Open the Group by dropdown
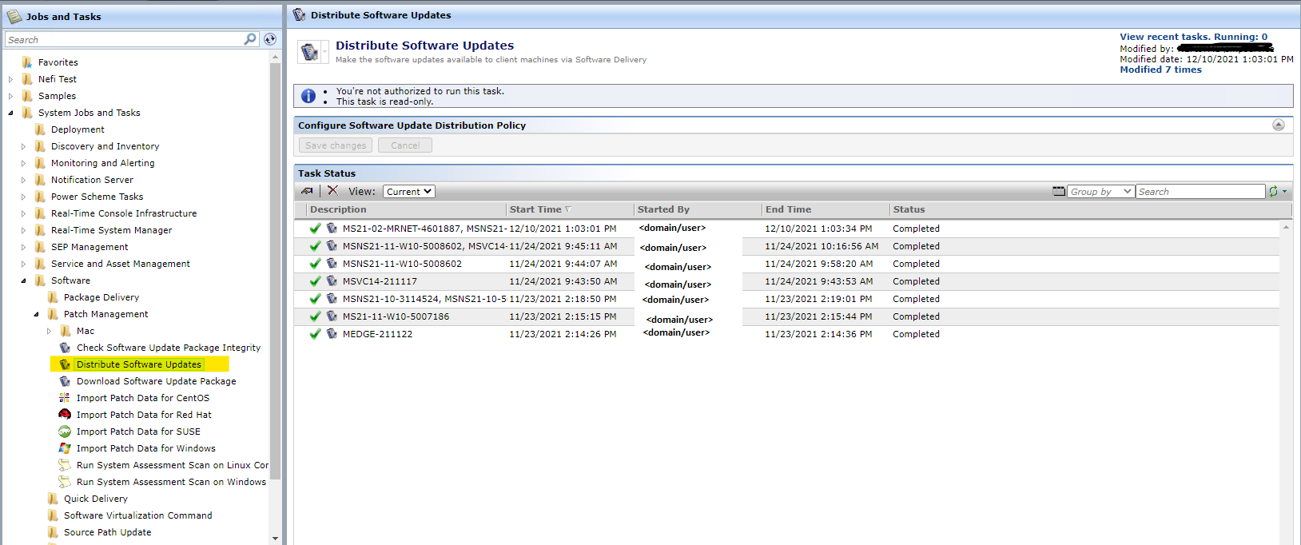This screenshot has height=545, width=1301. 1100,192
